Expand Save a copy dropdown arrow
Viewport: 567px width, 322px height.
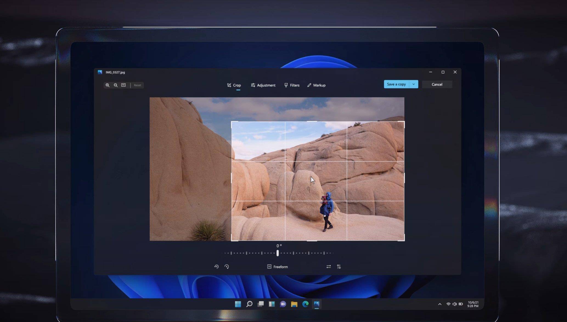413,84
